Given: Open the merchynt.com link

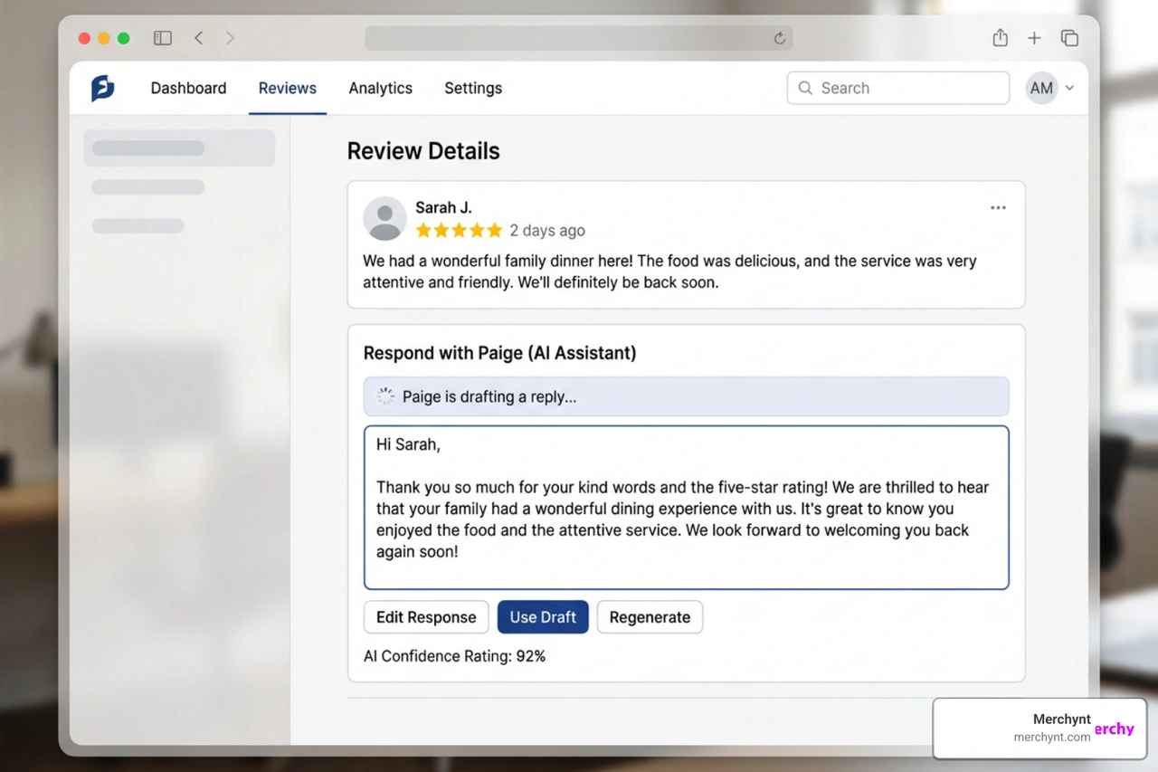Looking at the screenshot, I should coord(1052,737).
